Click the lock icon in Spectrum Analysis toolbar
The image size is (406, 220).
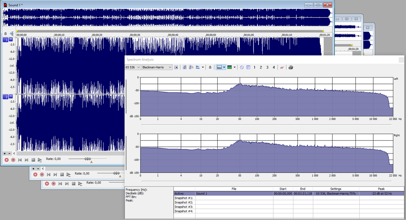coord(210,68)
